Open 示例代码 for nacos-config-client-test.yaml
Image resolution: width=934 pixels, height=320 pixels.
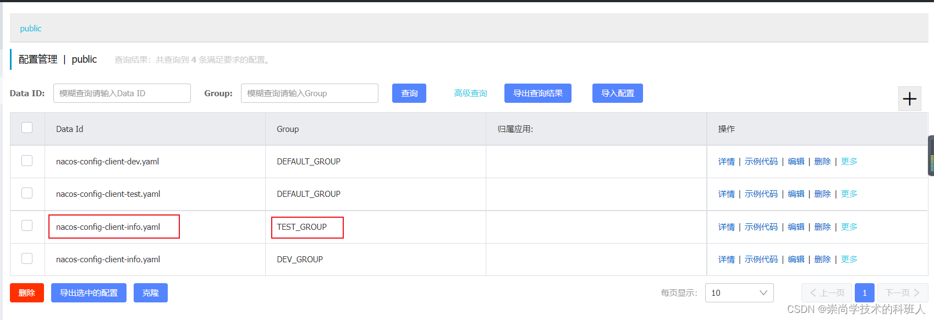(x=761, y=194)
